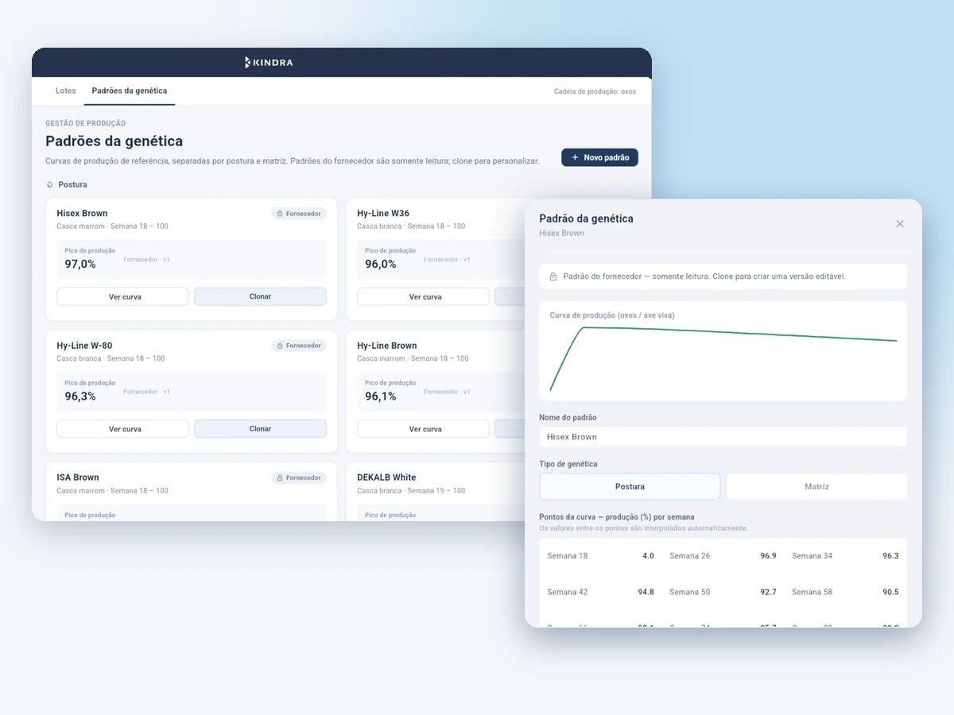View the curve for Hy-Line W36

point(423,296)
